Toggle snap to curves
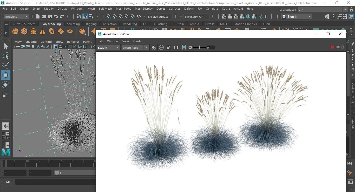 pyautogui.click(x=115, y=16)
